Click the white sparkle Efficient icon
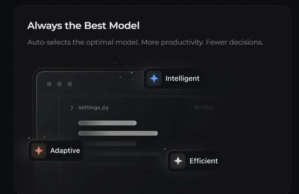The height and width of the screenshot is (194, 299). click(x=178, y=161)
